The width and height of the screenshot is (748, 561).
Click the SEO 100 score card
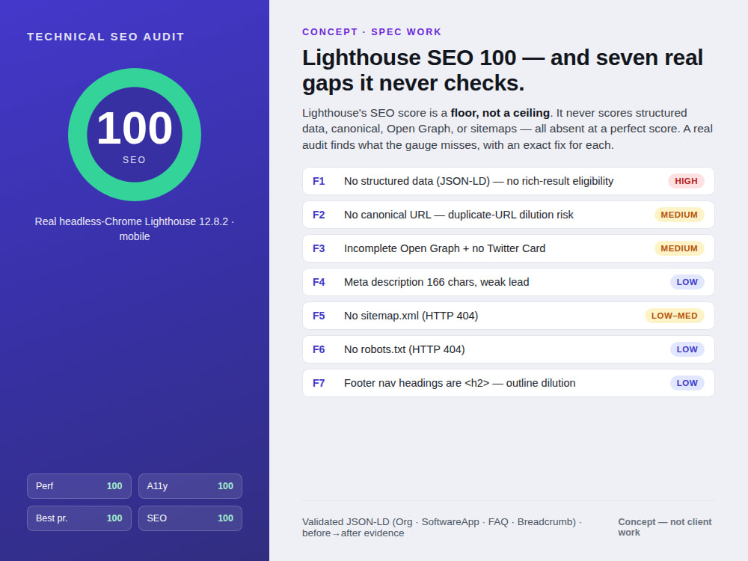click(x=190, y=518)
